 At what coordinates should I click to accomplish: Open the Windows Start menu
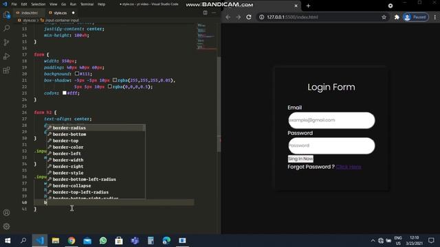coord(8,241)
